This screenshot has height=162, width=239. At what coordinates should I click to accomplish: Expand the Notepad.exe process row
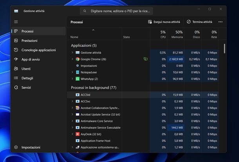tap(72, 72)
